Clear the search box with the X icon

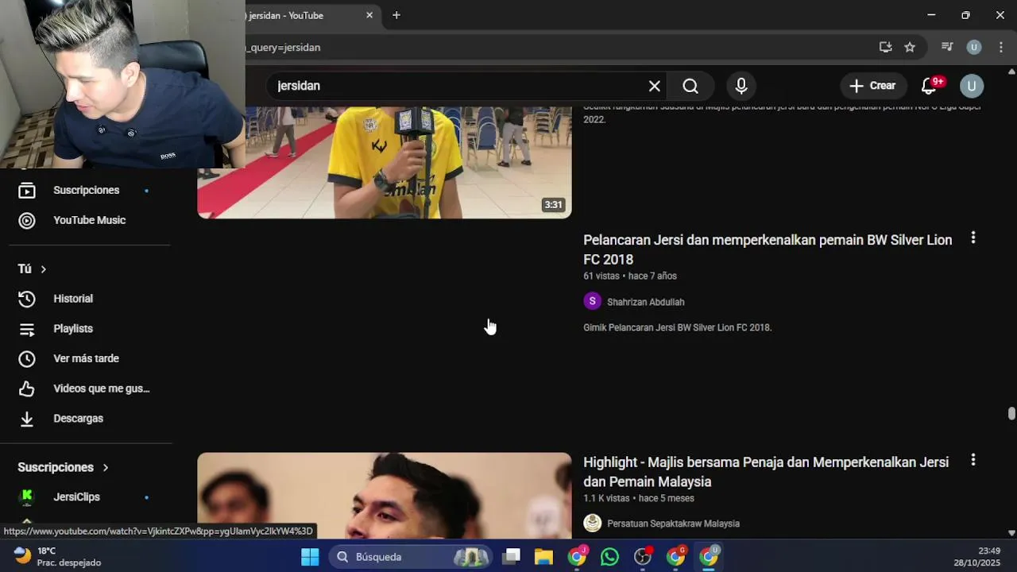coord(654,86)
